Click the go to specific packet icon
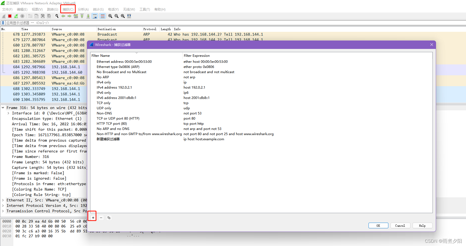Viewport: 466px width, 246px height. click(76, 16)
